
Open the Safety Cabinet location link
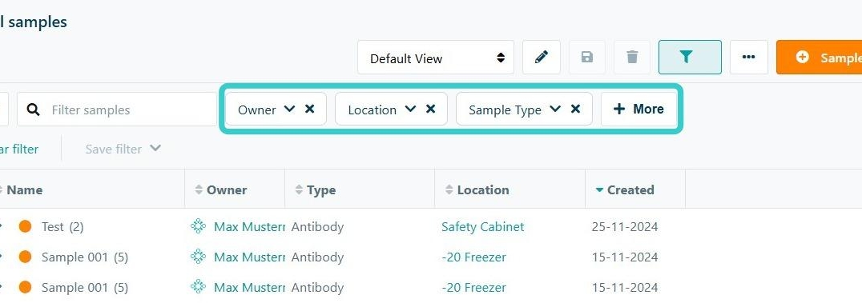point(483,227)
